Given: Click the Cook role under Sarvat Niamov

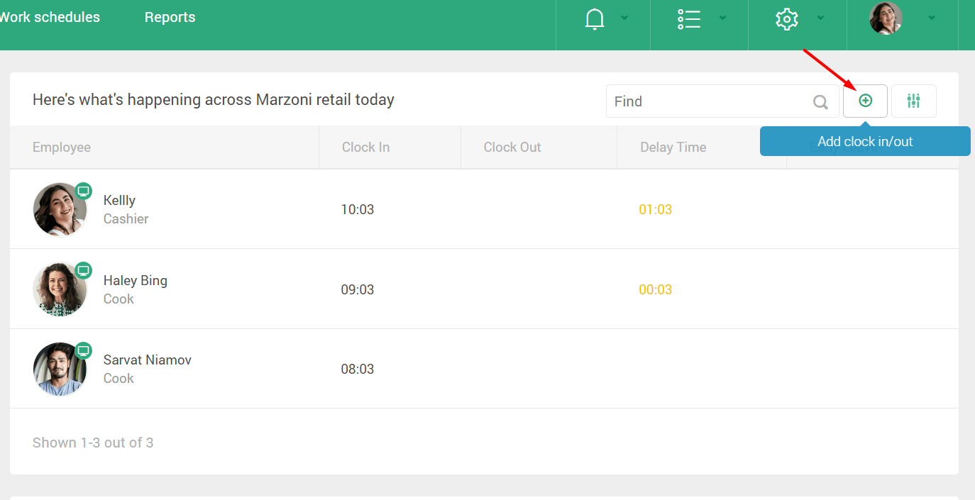Looking at the screenshot, I should point(119,378).
